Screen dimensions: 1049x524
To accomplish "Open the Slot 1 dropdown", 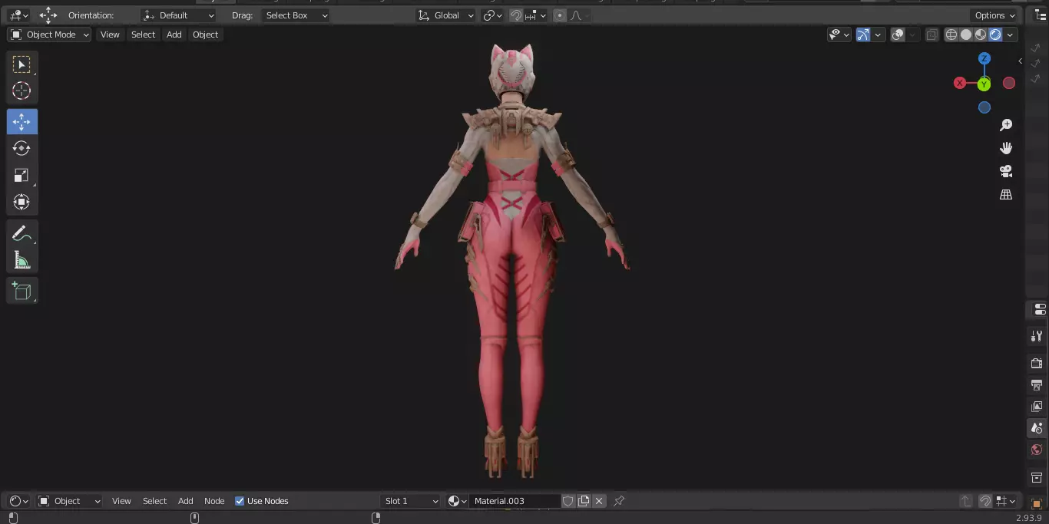I will 411,501.
